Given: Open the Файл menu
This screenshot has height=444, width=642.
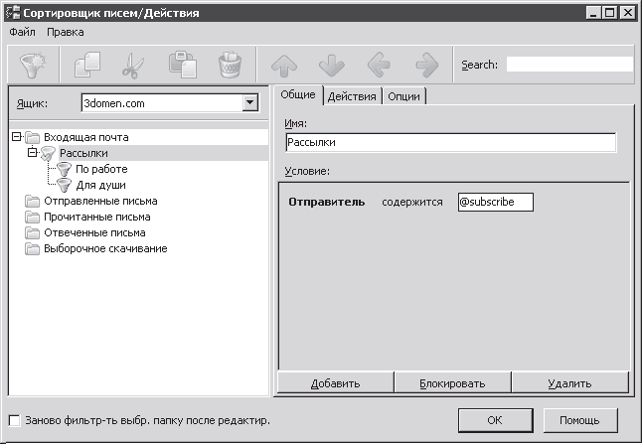Looking at the screenshot, I should [x=22, y=32].
